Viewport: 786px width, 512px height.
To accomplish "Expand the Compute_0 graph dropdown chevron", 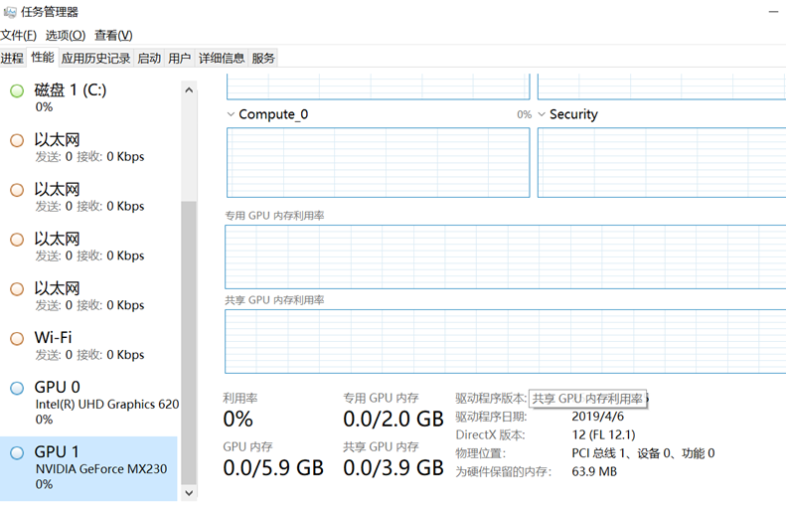I will (232, 114).
